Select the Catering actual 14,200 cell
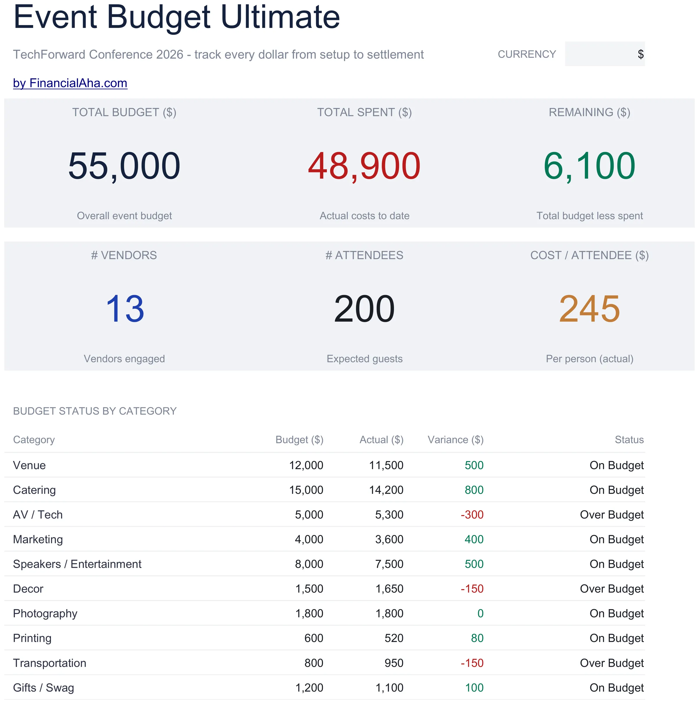Screen dimensions: 699x704 386,490
